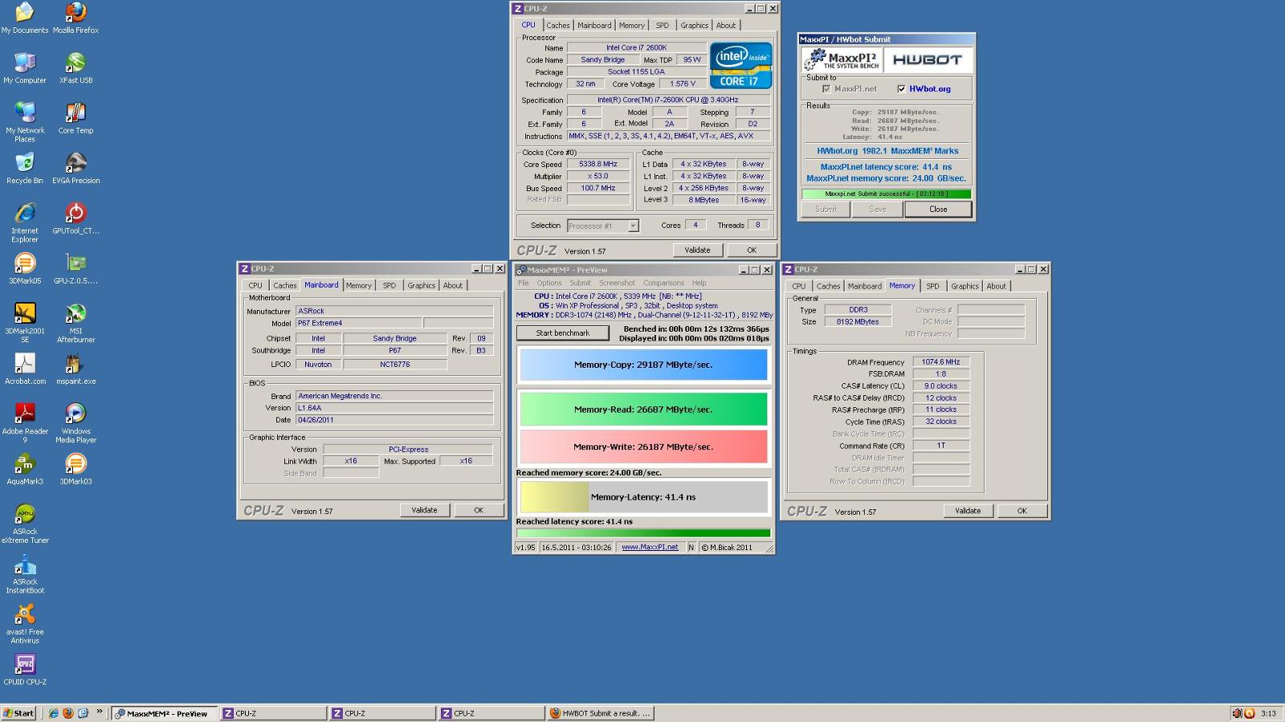Open SPD tab in top CPU-Z window
The height and width of the screenshot is (722, 1285).
click(x=662, y=26)
